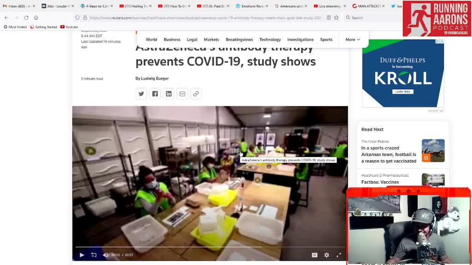Go forward in browser history
The image size is (472, 265).
tap(17, 18)
